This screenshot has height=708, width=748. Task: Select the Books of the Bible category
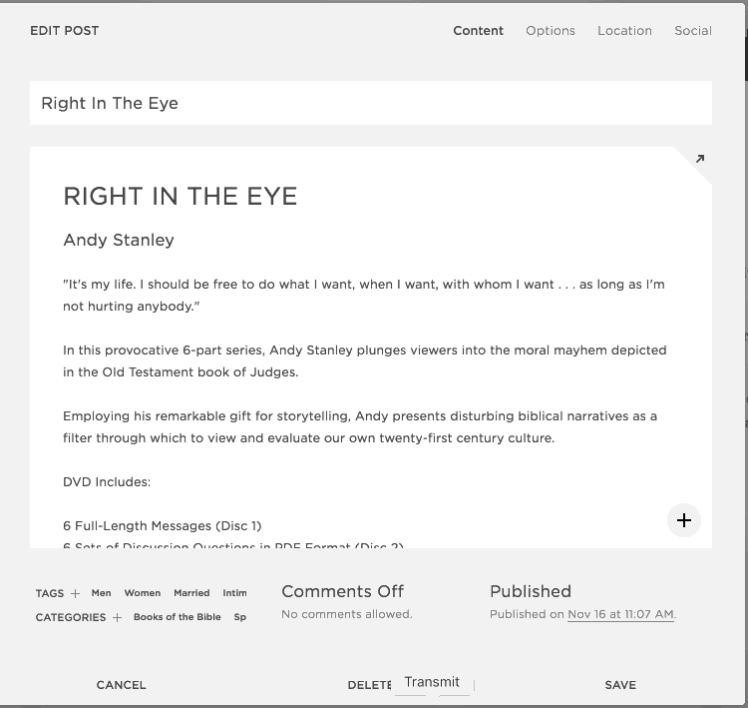[177, 617]
